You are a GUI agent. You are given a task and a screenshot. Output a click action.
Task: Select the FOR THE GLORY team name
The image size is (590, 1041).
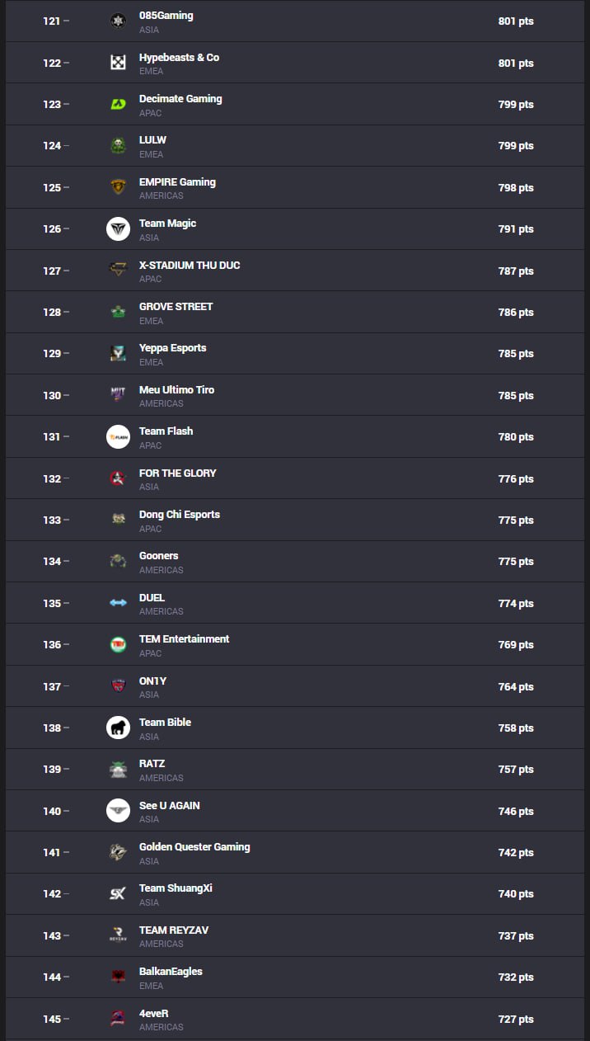pyautogui.click(x=177, y=473)
